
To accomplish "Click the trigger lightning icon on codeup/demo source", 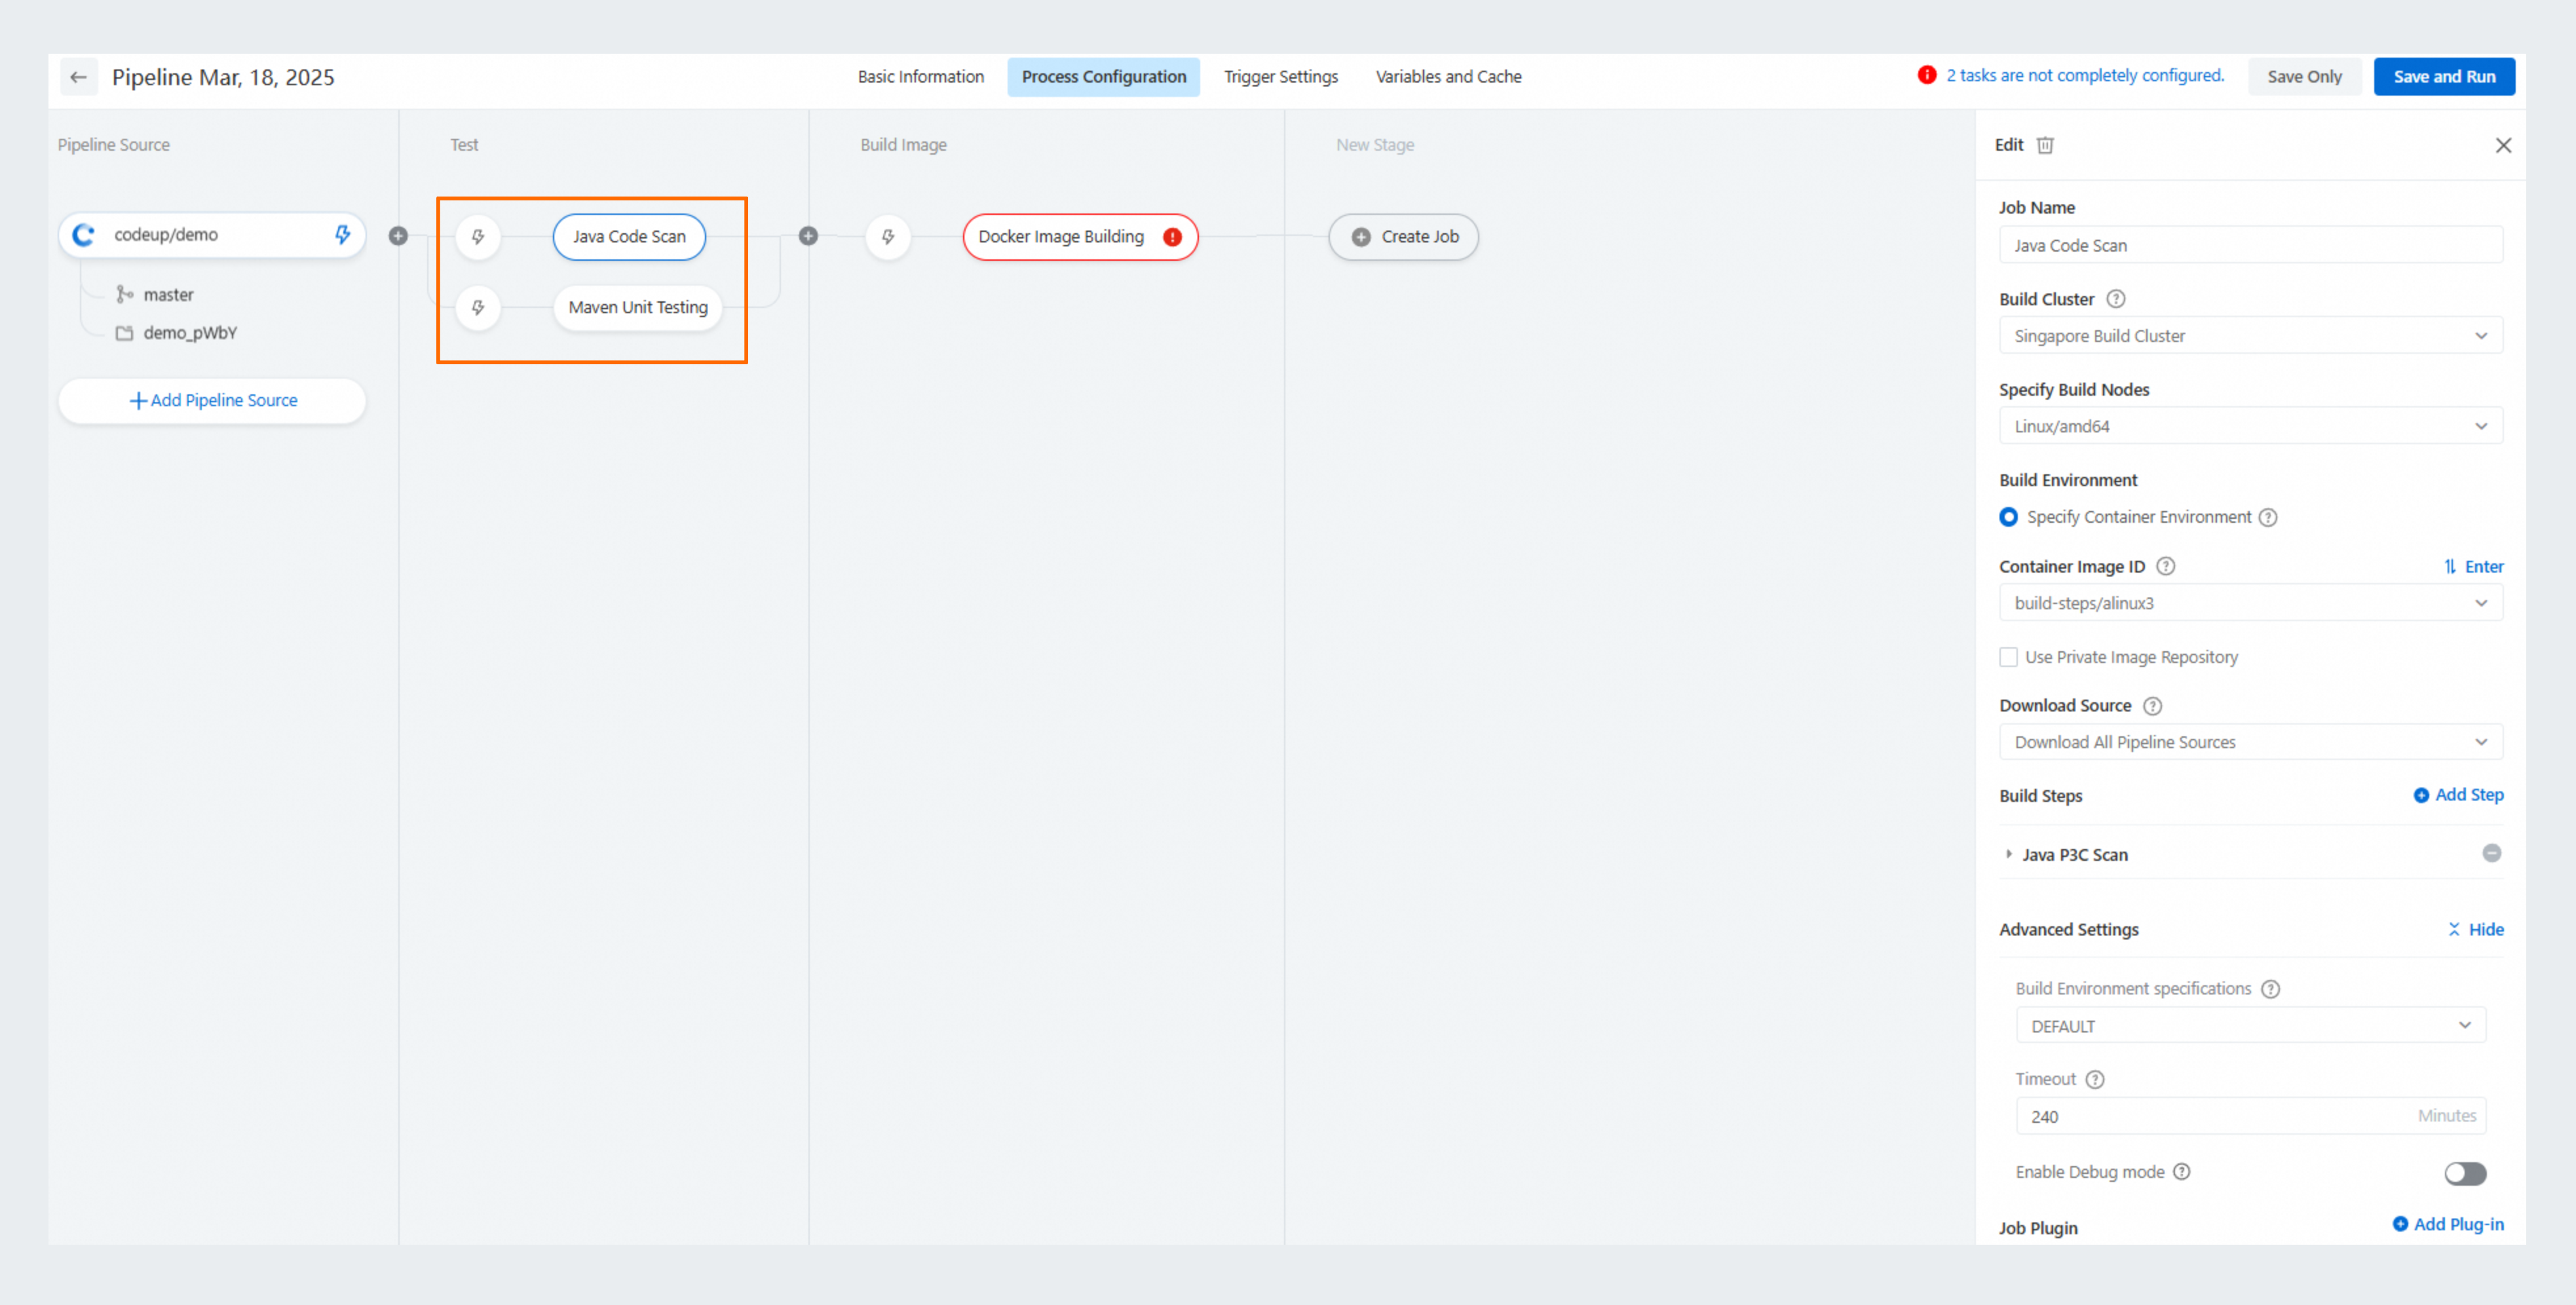I will point(342,234).
